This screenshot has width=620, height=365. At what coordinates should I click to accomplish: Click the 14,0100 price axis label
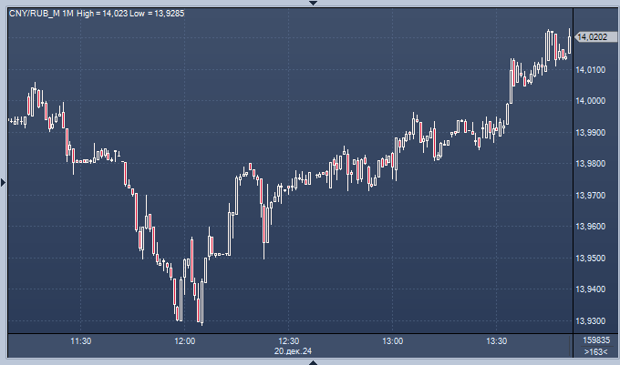point(594,69)
